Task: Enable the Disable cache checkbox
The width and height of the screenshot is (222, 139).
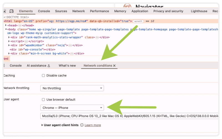Action: (x=43, y=75)
